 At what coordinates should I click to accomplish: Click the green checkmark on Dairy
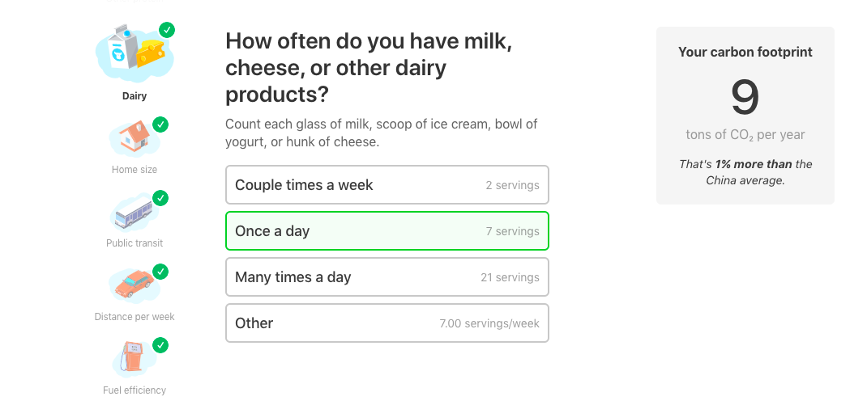coord(167,31)
